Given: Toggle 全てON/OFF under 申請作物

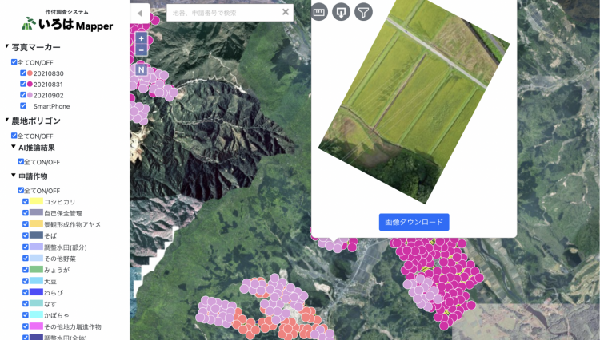Looking at the screenshot, I should 21,190.
